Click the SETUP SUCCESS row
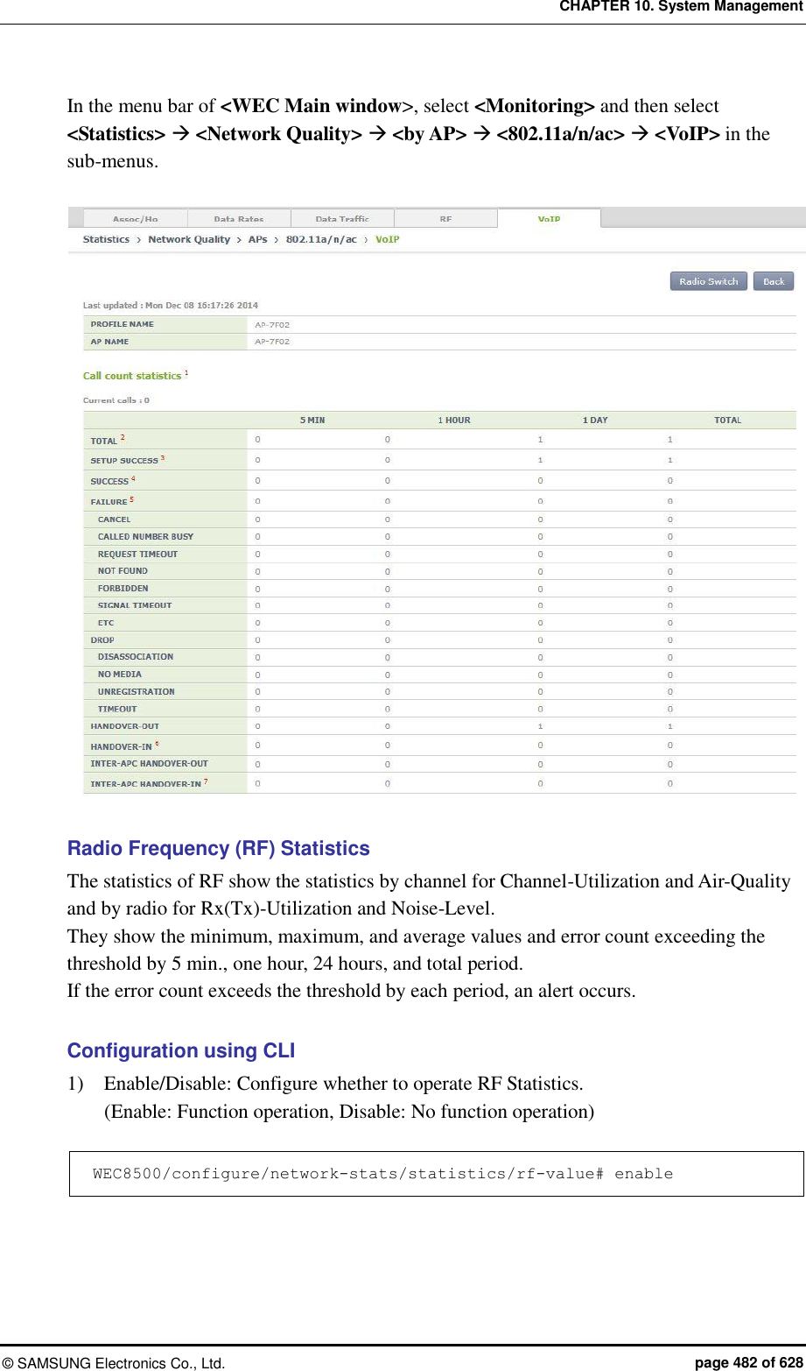 (127, 460)
